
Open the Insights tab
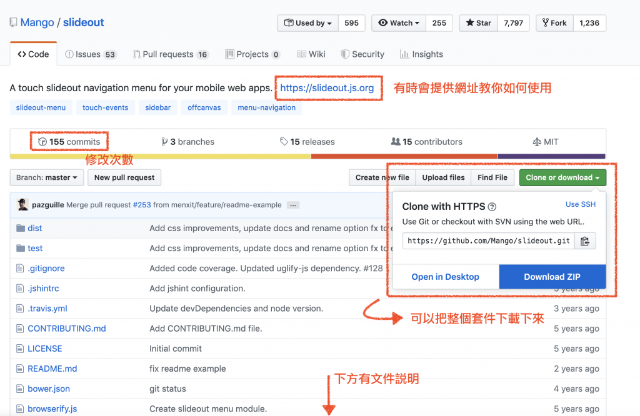point(421,54)
